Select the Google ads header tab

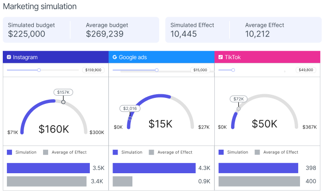point(162,57)
